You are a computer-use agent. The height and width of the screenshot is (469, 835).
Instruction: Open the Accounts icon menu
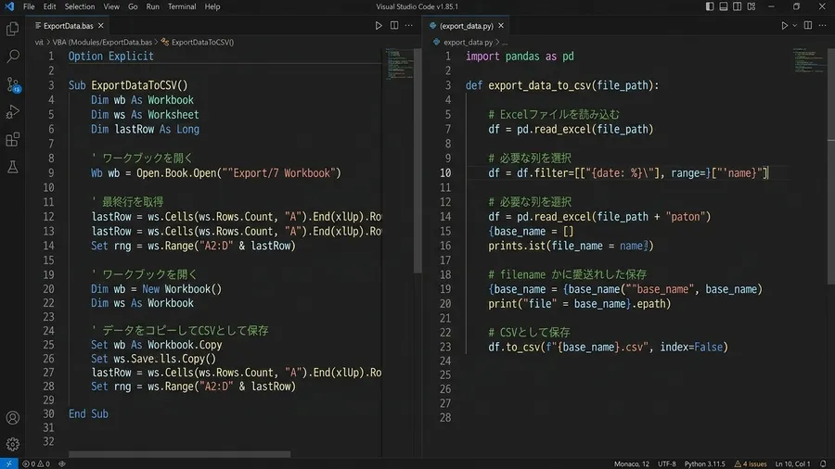13,418
